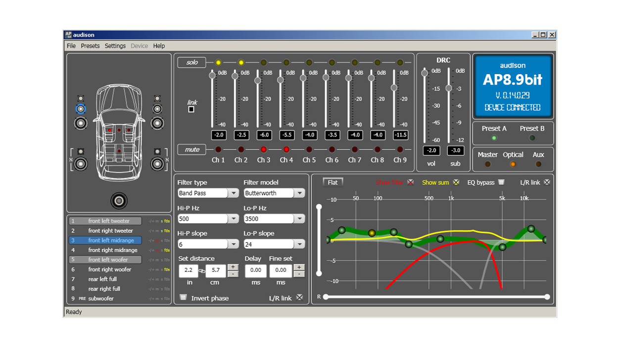Switch to the Optical input source LED
The width and height of the screenshot is (618, 346).
[513, 164]
